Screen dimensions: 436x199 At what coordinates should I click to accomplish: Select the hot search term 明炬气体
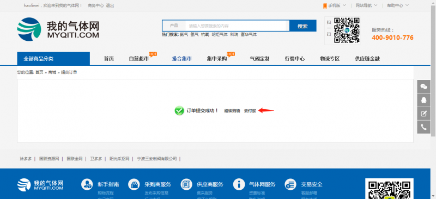click(x=220, y=35)
